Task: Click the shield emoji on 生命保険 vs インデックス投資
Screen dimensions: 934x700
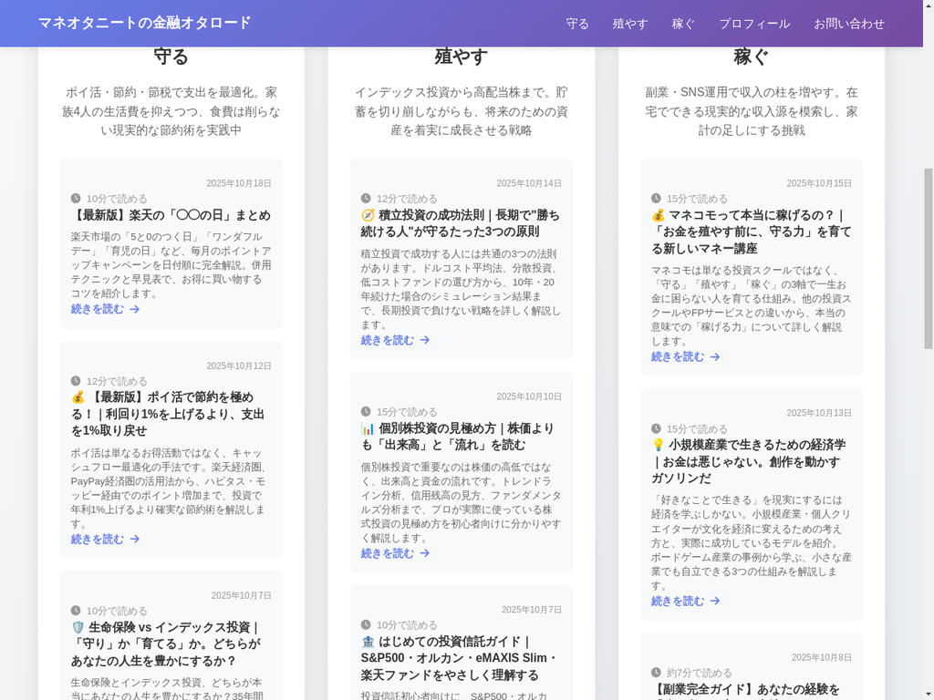Action: 76,625
